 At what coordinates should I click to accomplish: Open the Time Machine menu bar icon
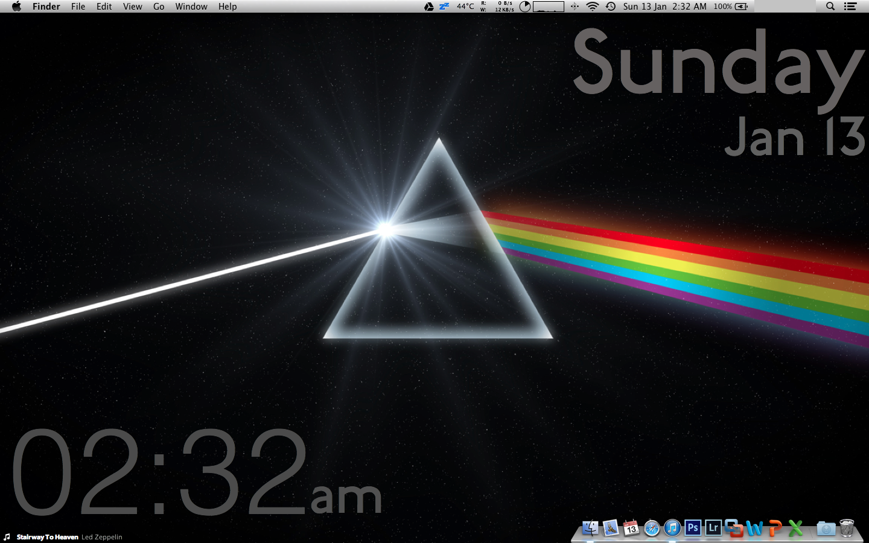pos(611,6)
